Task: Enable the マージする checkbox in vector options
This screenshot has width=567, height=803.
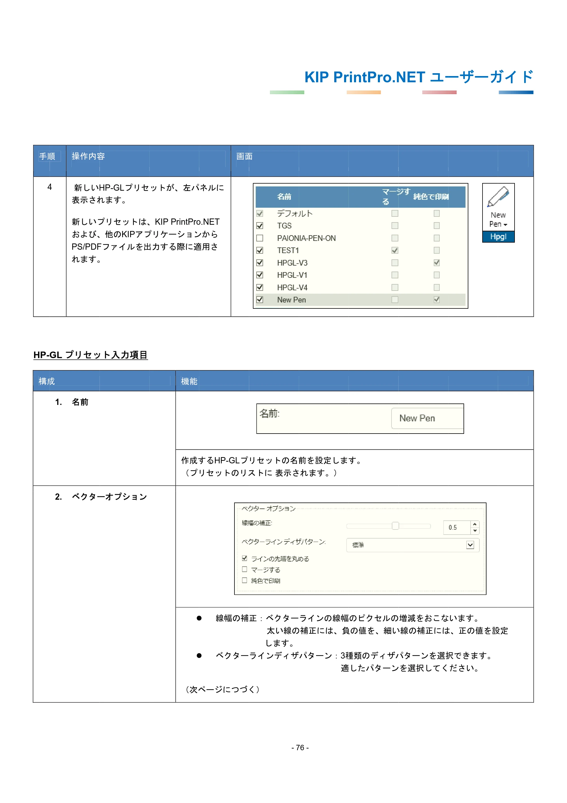Action: click(245, 569)
